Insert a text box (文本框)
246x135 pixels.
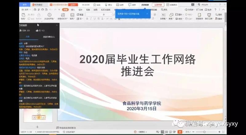click(163, 15)
